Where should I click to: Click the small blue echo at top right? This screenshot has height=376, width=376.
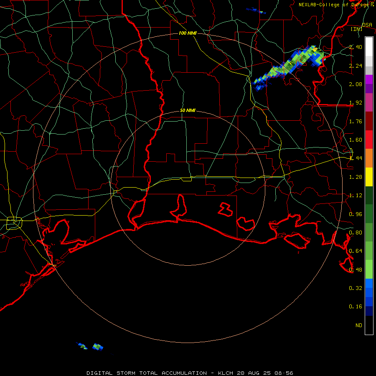pos(256,10)
